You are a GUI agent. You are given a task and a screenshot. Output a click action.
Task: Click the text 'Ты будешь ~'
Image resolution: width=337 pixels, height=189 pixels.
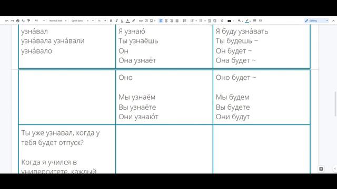[236, 41]
